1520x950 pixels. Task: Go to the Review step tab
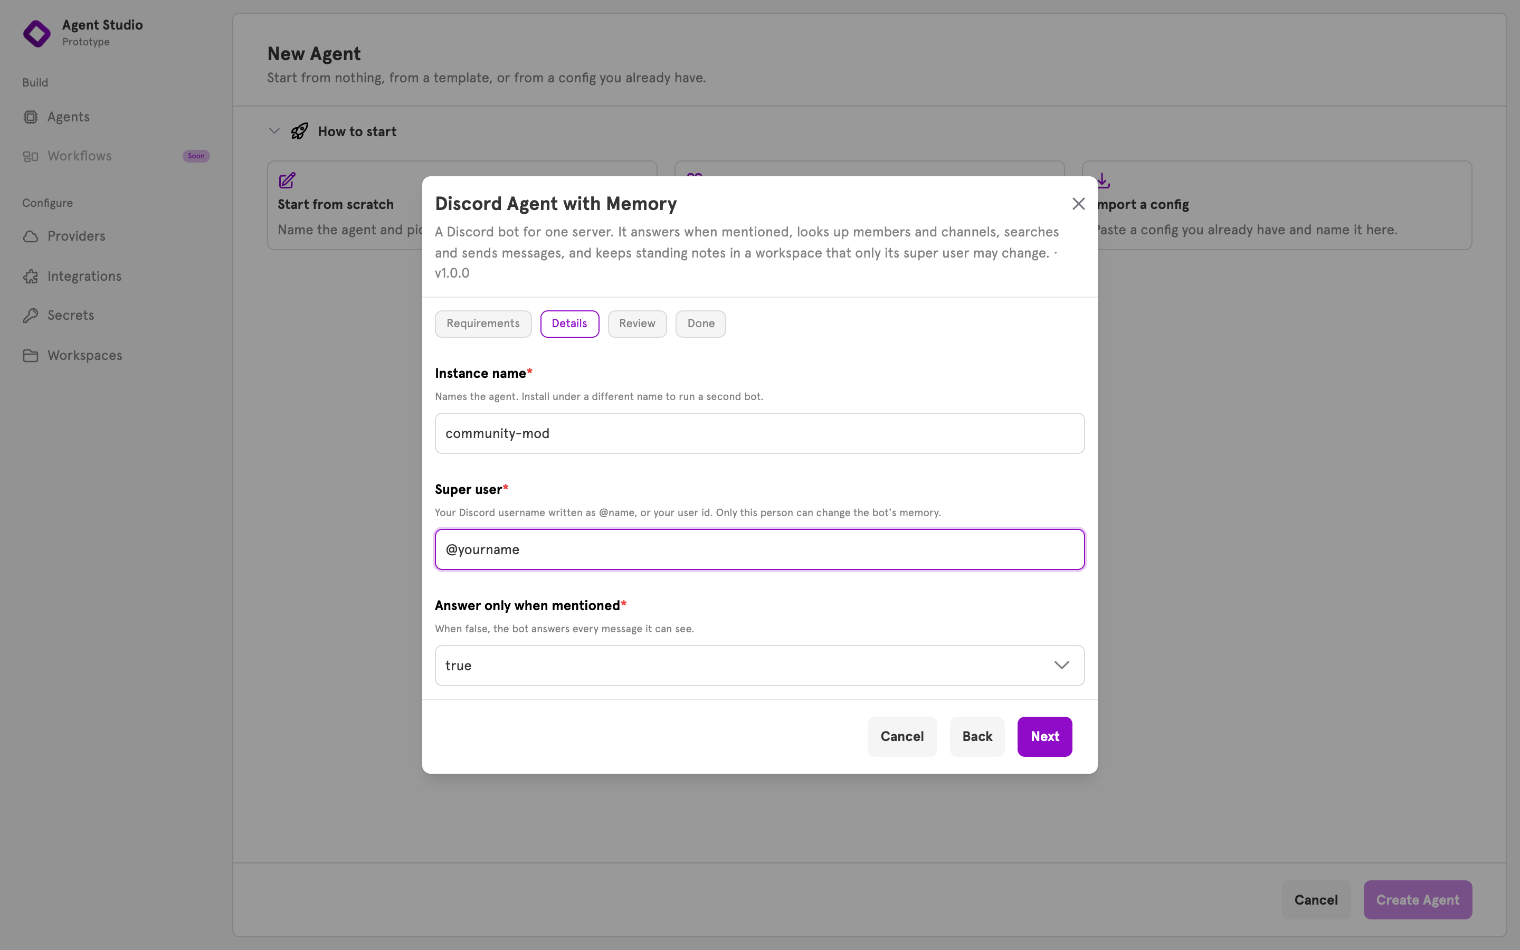(x=637, y=324)
